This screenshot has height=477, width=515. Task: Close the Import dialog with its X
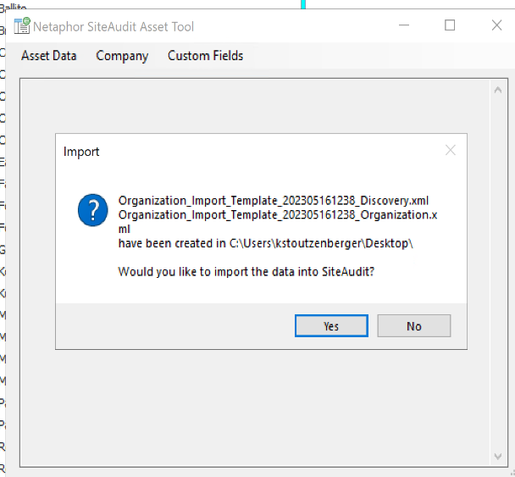click(451, 151)
